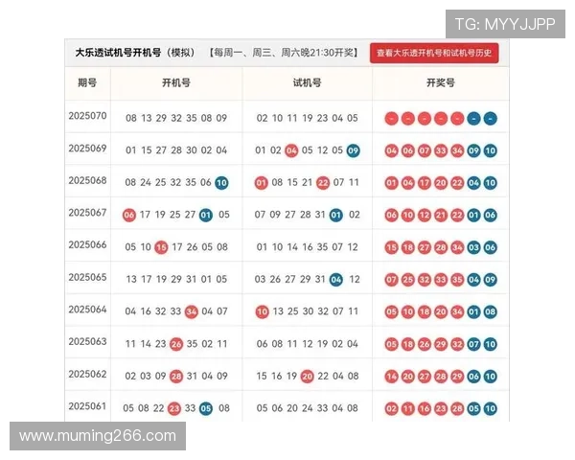This screenshot has width=575, height=460.
Task: Select period number 2025063
Action: (x=87, y=341)
